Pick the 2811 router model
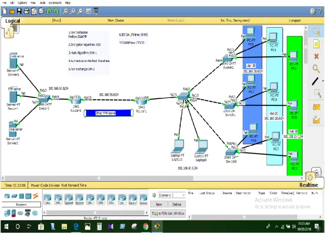The width and height of the screenshot is (326, 239). tap(90, 199)
